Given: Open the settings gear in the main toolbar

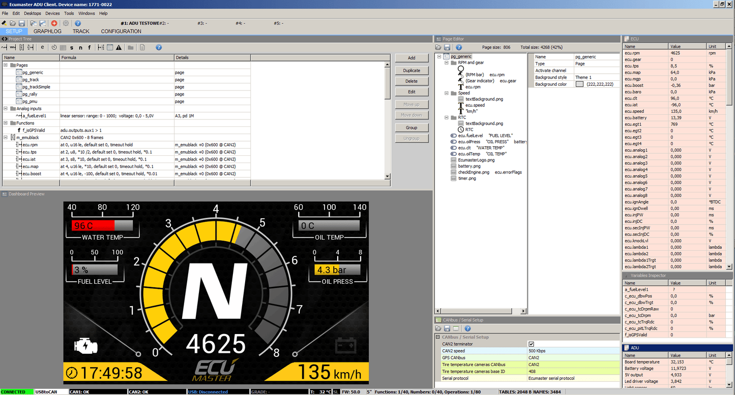Looking at the screenshot, I should point(66,23).
